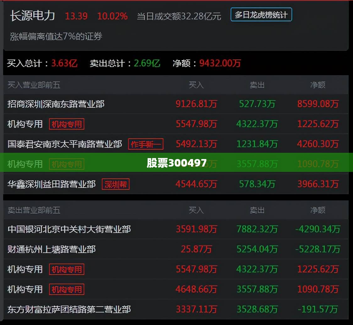Image resolution: width=353 pixels, height=325 pixels.
Task: Click 机构专用 tag in 买入营业部前五's 5547.98万 row
Action: (67, 124)
